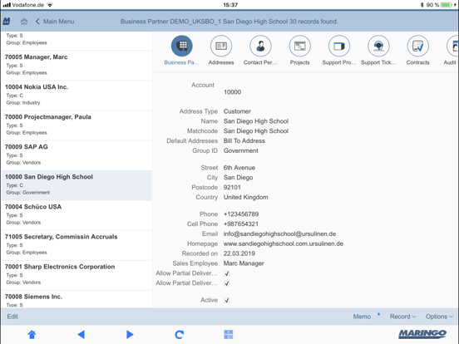Screen dimensions: 459x344
Task: Open the QR code scanner icon
Action: [229, 334]
